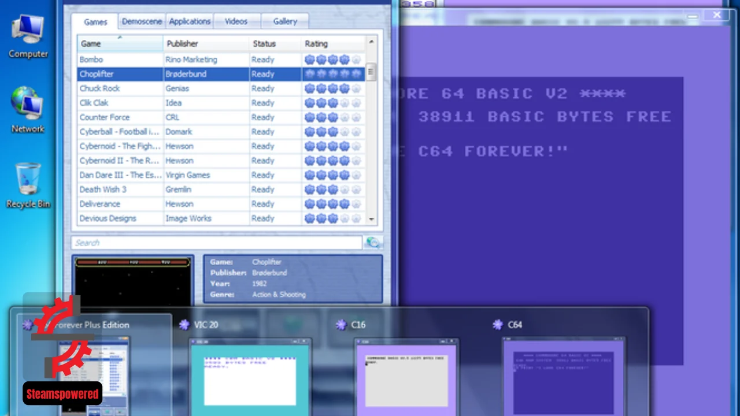Select the Chuck Rock game row
Viewport: 740px width, 416px height.
(221, 88)
